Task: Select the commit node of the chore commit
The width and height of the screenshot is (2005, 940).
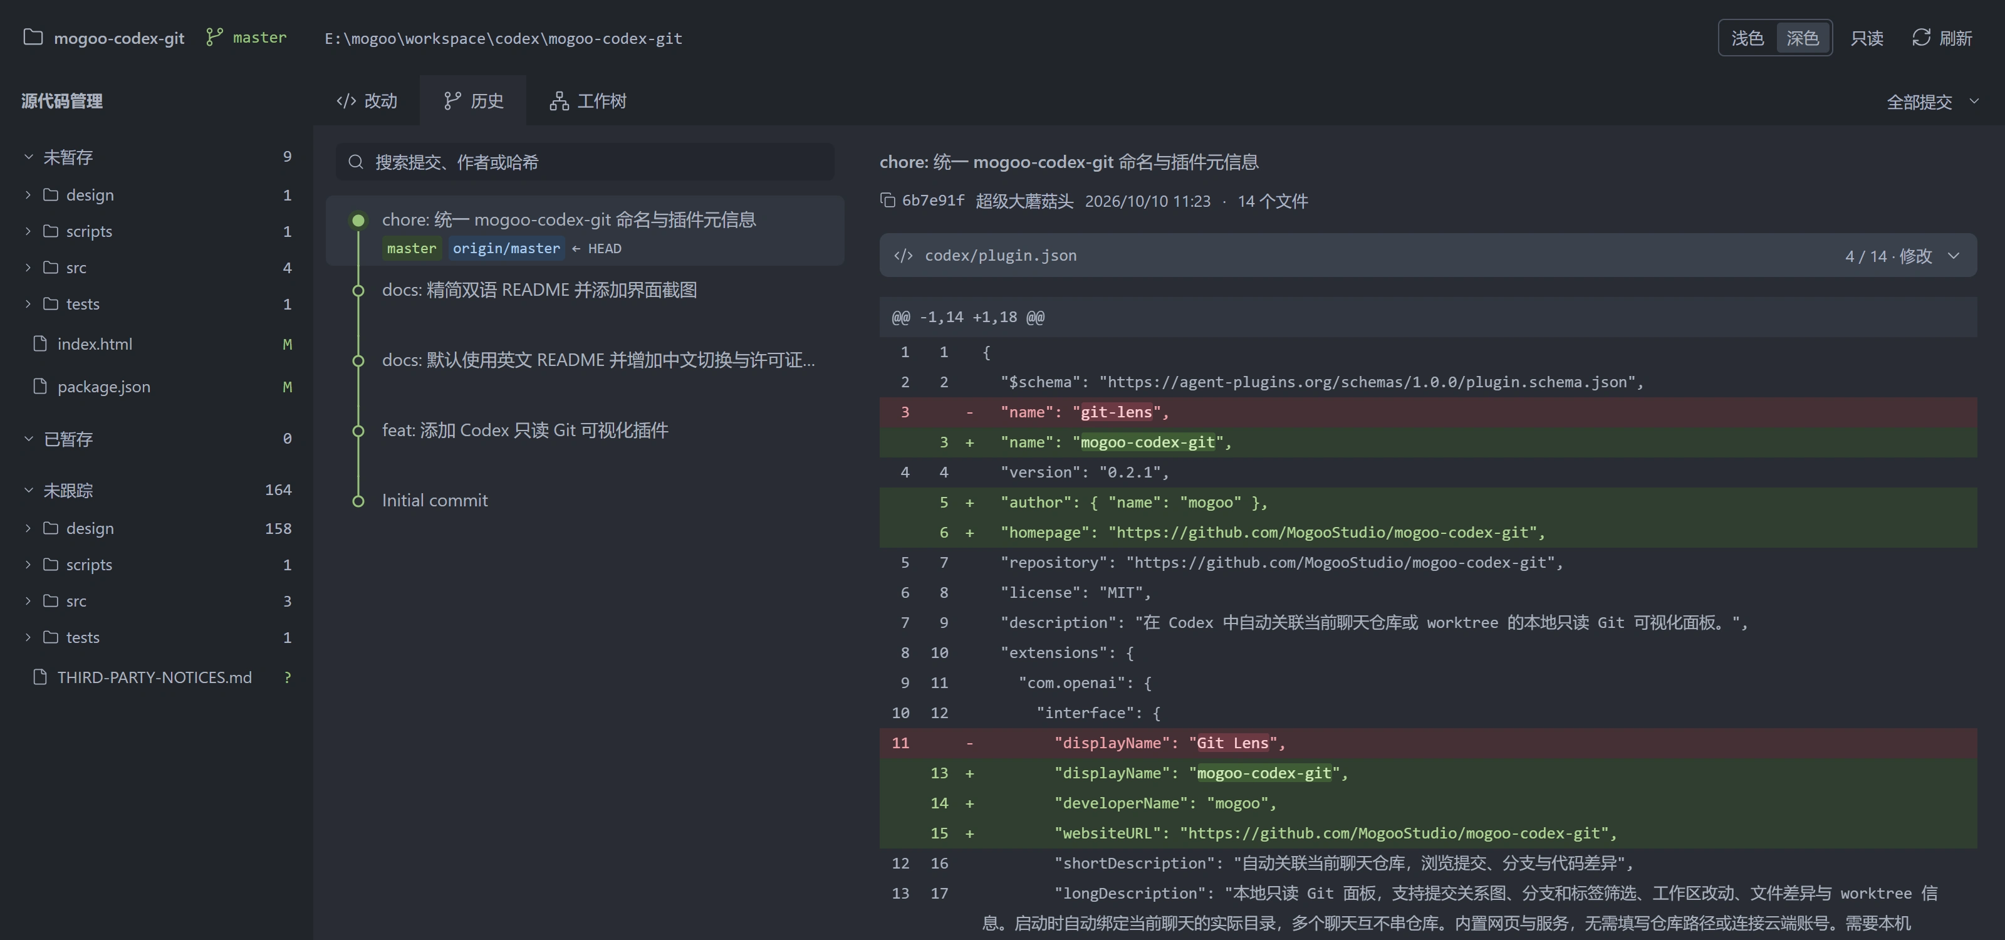Action: click(x=358, y=220)
